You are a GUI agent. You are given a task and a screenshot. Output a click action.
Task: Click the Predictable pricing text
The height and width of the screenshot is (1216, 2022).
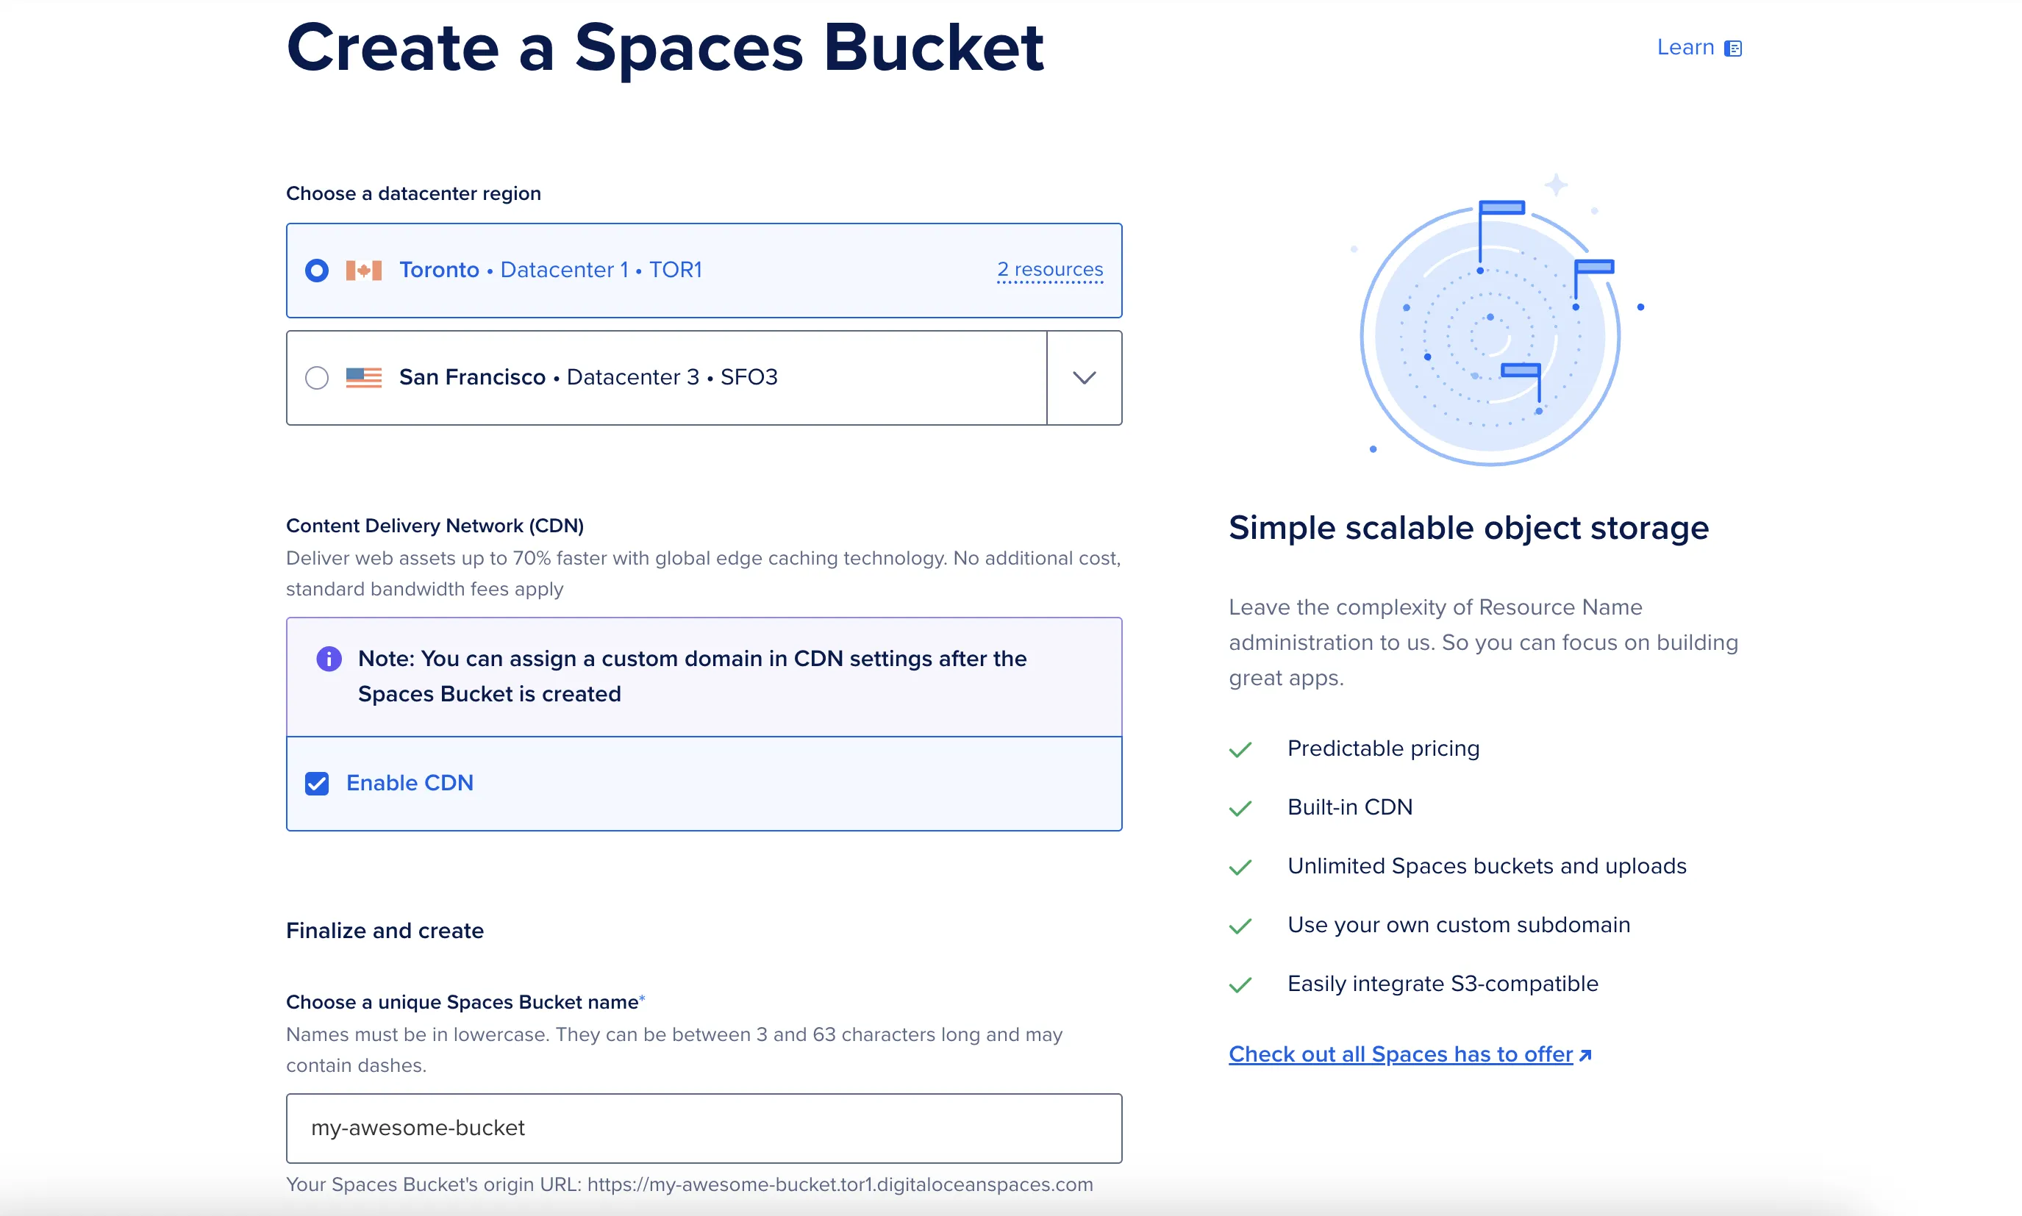[x=1383, y=748]
